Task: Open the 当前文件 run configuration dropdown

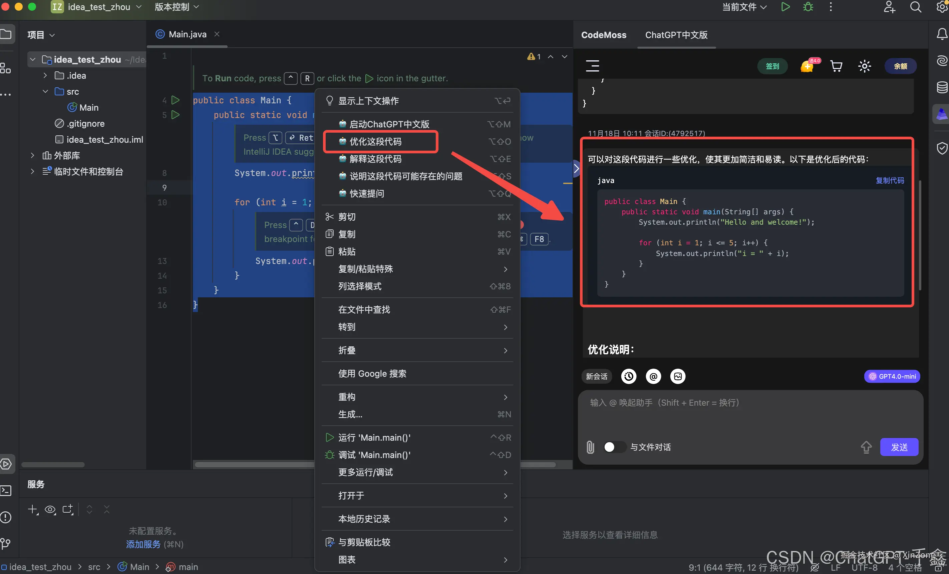Action: [743, 7]
